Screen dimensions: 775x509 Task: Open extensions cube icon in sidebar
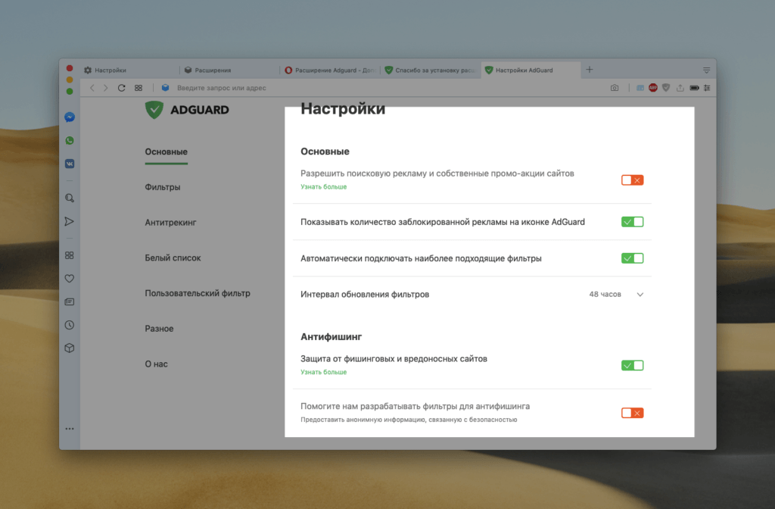pos(69,348)
